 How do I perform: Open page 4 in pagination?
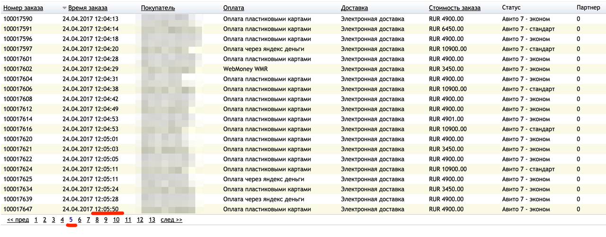tap(62, 220)
